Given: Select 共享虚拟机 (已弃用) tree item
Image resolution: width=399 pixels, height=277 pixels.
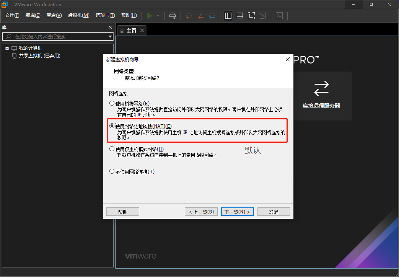Looking at the screenshot, I should 40,56.
